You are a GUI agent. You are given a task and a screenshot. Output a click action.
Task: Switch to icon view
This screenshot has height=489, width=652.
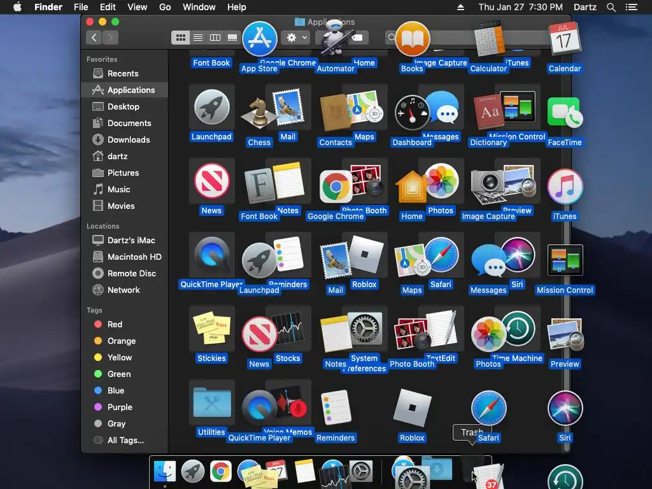coord(180,38)
